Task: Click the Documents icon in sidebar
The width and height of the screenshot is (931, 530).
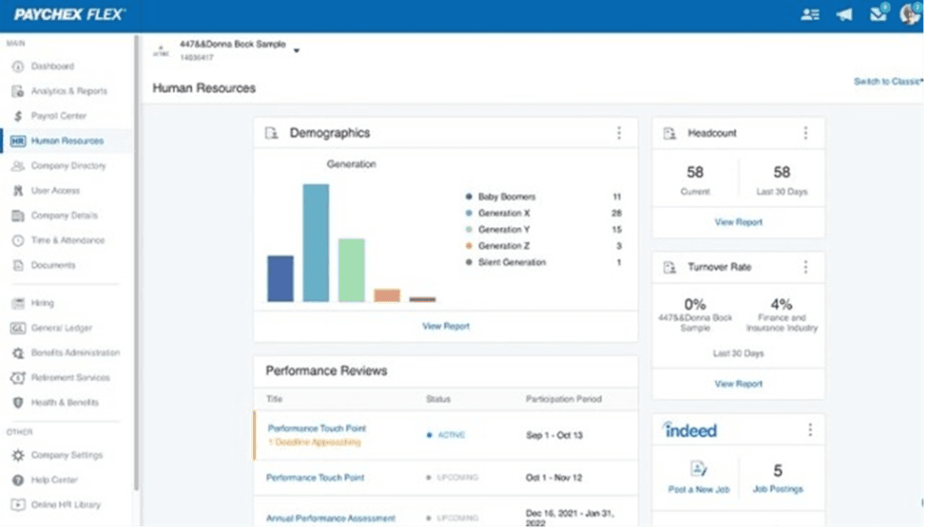Action: (18, 266)
